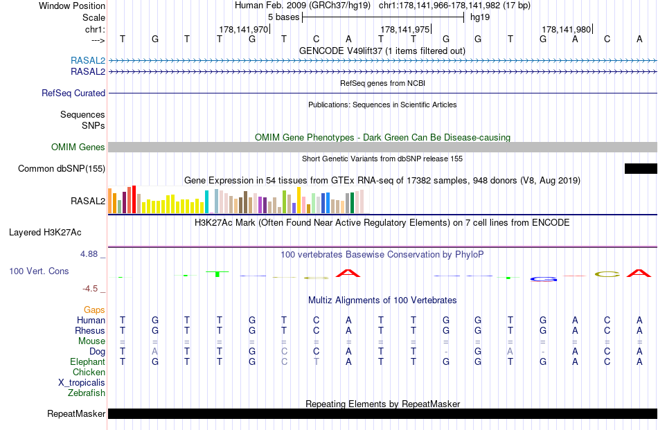Click the ---> sequence direction arrow label
The height and width of the screenshot is (430, 658).
click(x=98, y=40)
